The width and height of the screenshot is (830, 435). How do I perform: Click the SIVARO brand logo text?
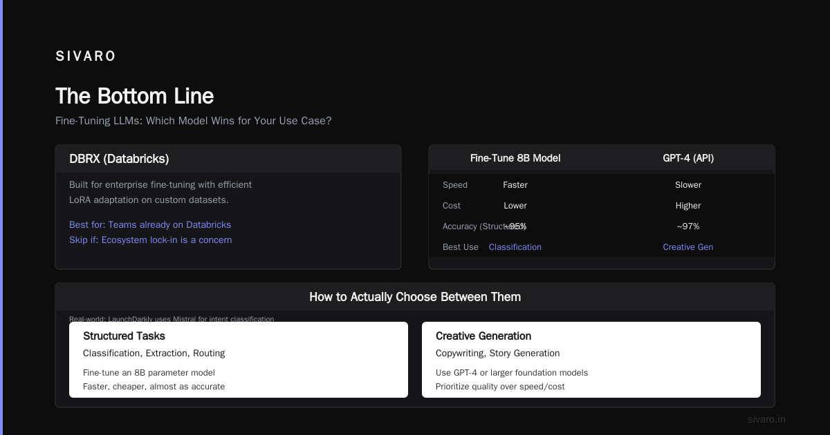point(86,57)
